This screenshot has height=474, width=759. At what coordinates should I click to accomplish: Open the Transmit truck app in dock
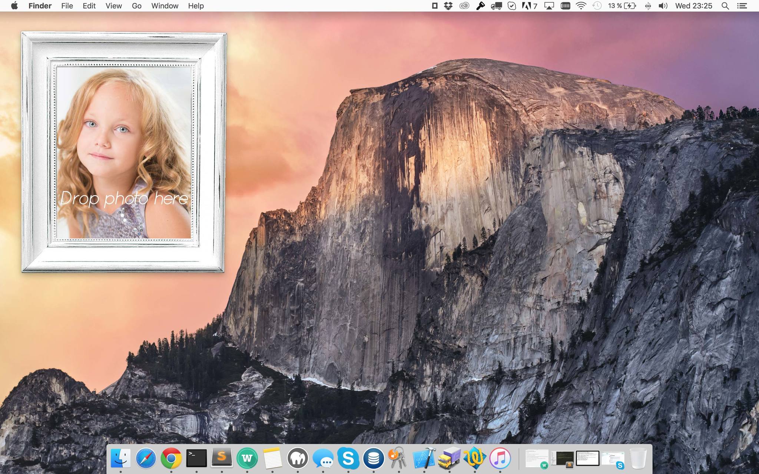pos(449,458)
